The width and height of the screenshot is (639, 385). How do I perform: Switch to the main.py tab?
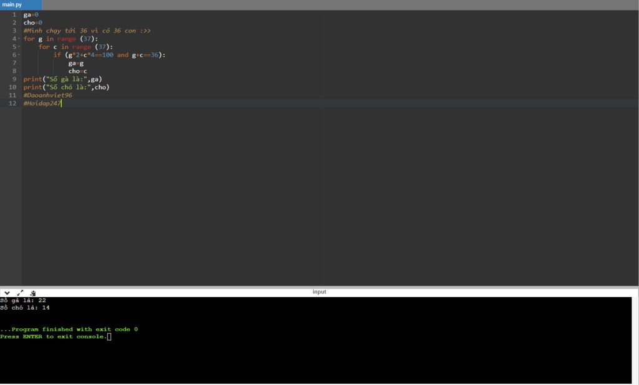pos(21,5)
